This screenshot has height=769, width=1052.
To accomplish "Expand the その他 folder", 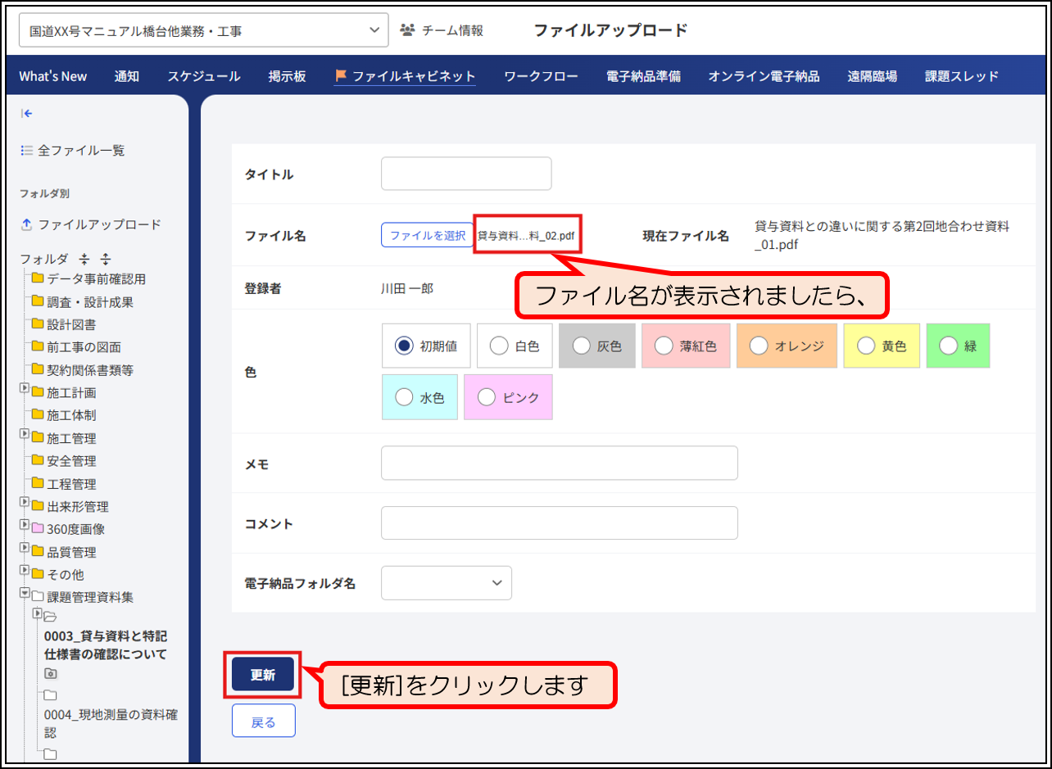I will click(x=25, y=571).
